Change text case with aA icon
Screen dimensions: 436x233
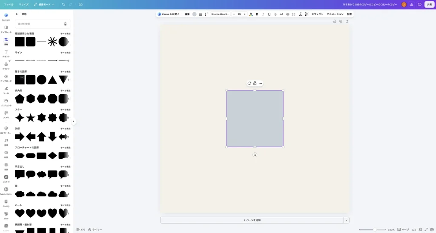click(x=281, y=14)
